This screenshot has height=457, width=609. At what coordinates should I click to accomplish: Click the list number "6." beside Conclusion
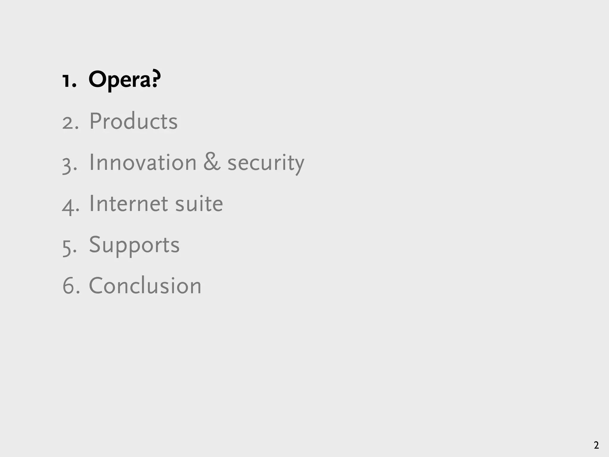click(71, 286)
